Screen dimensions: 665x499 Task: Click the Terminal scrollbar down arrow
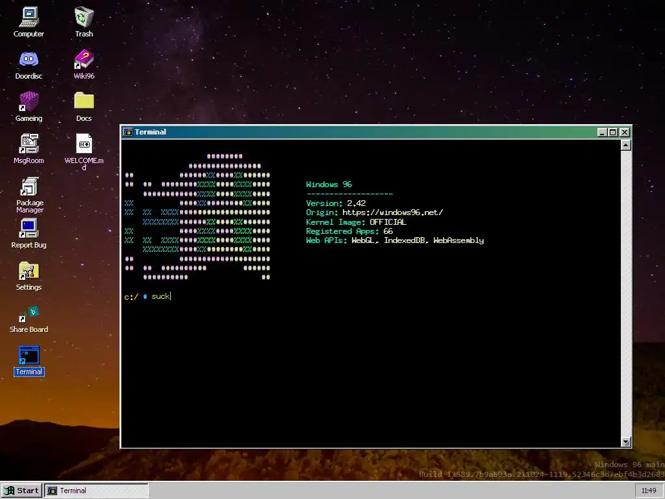626,442
